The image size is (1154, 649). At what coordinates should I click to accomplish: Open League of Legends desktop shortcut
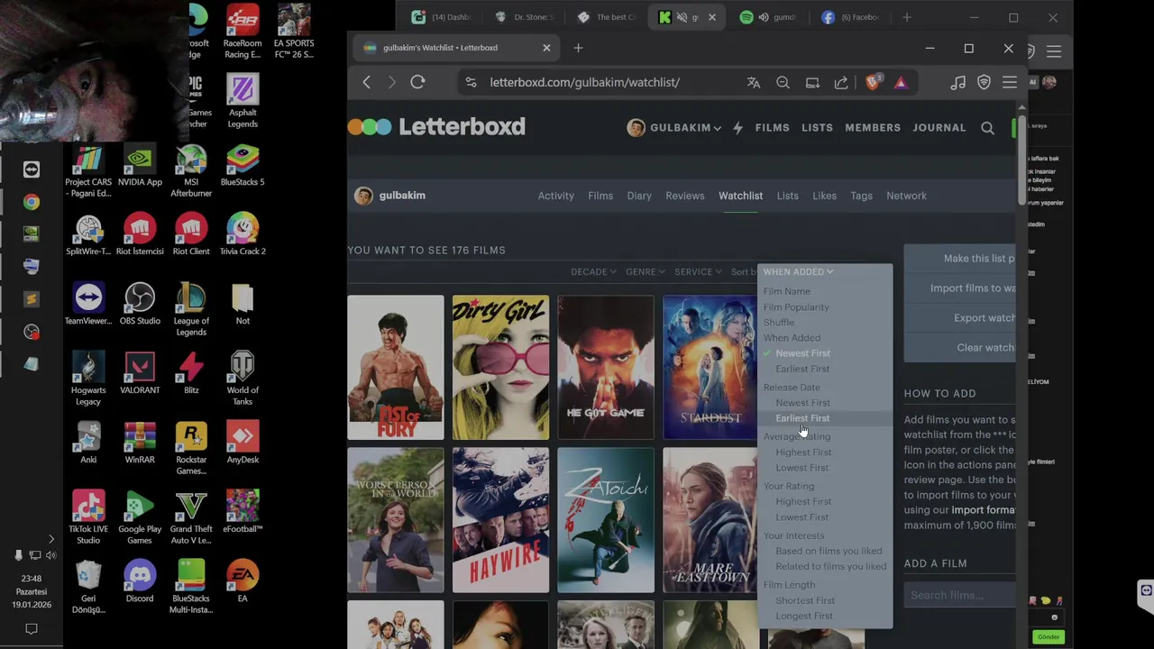click(x=191, y=309)
